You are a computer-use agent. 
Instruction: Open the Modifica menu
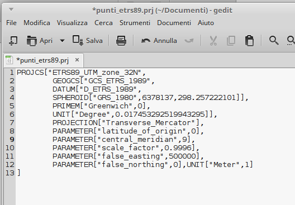pyautogui.click(x=37, y=23)
